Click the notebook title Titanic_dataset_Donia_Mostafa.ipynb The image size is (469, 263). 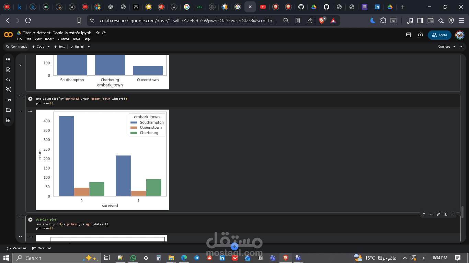click(x=57, y=33)
